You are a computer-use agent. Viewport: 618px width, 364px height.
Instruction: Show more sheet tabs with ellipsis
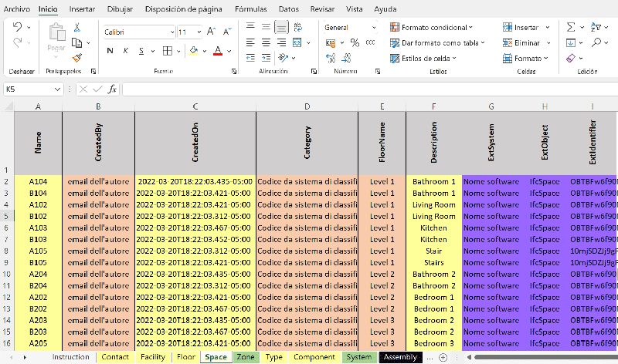[x=430, y=357]
